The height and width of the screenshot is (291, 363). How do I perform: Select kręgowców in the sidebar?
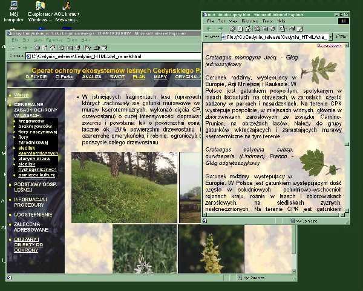click(x=31, y=121)
